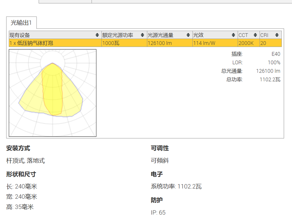The height and width of the screenshot is (222, 292).
Task: Sort by 光源光通量 column arrows
Action: 188,35
